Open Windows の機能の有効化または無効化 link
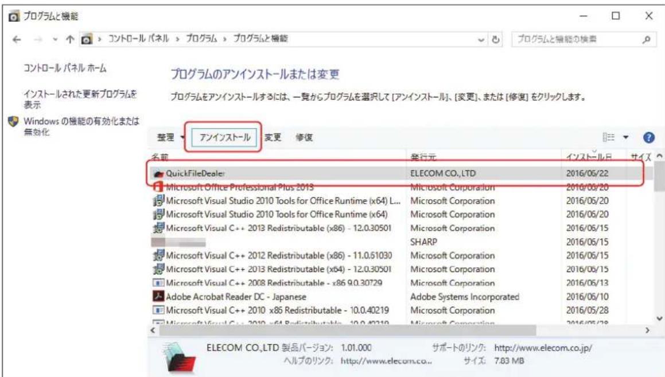This screenshot has width=665, height=377. click(x=81, y=126)
